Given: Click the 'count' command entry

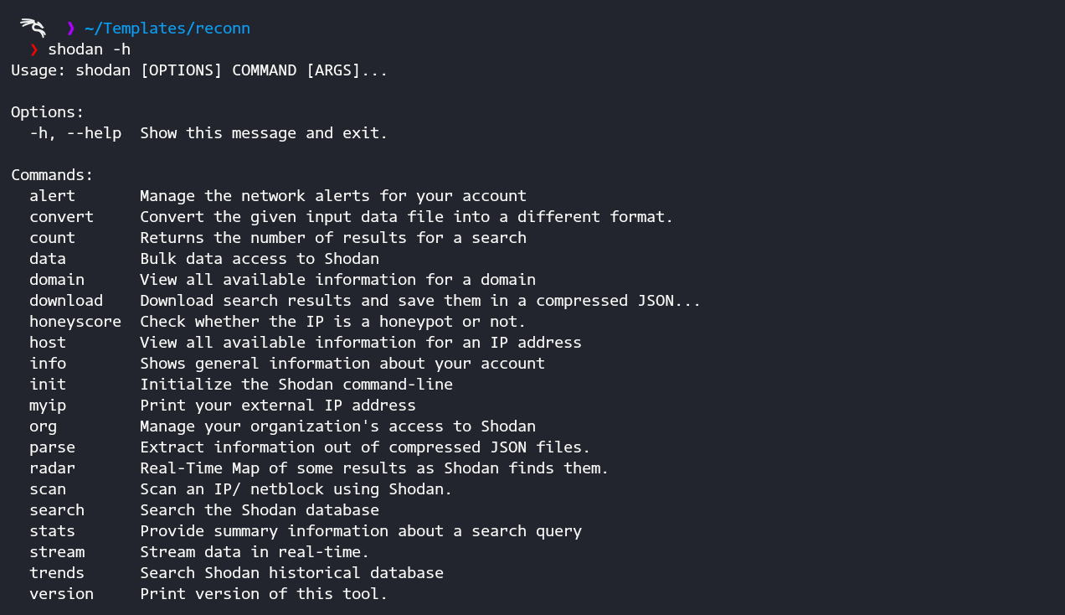Looking at the screenshot, I should coord(52,238).
